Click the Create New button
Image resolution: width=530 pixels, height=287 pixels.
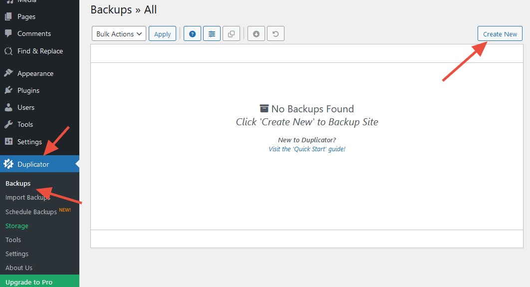500,34
